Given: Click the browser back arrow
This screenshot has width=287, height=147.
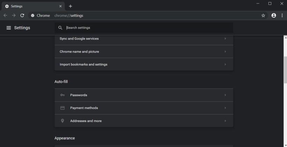Looking at the screenshot, I should pos(5,15).
